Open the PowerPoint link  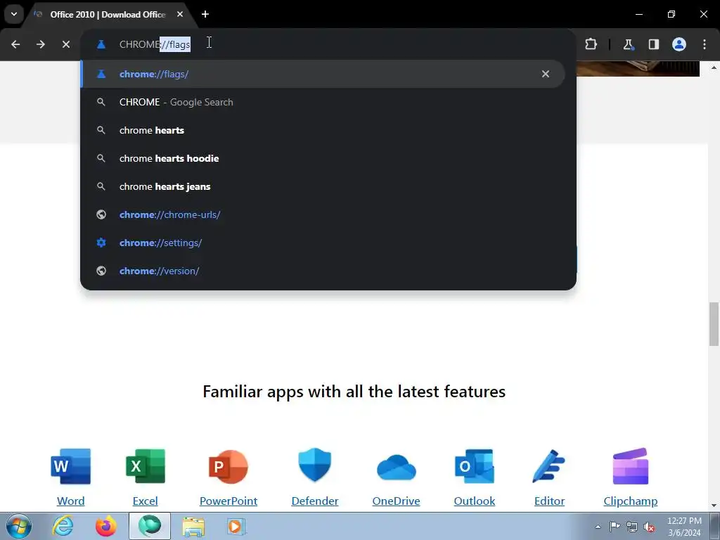[x=229, y=501]
